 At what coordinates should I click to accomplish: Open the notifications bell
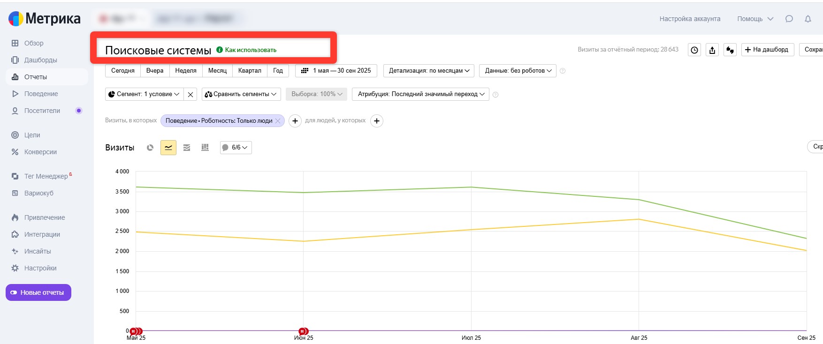coord(808,19)
